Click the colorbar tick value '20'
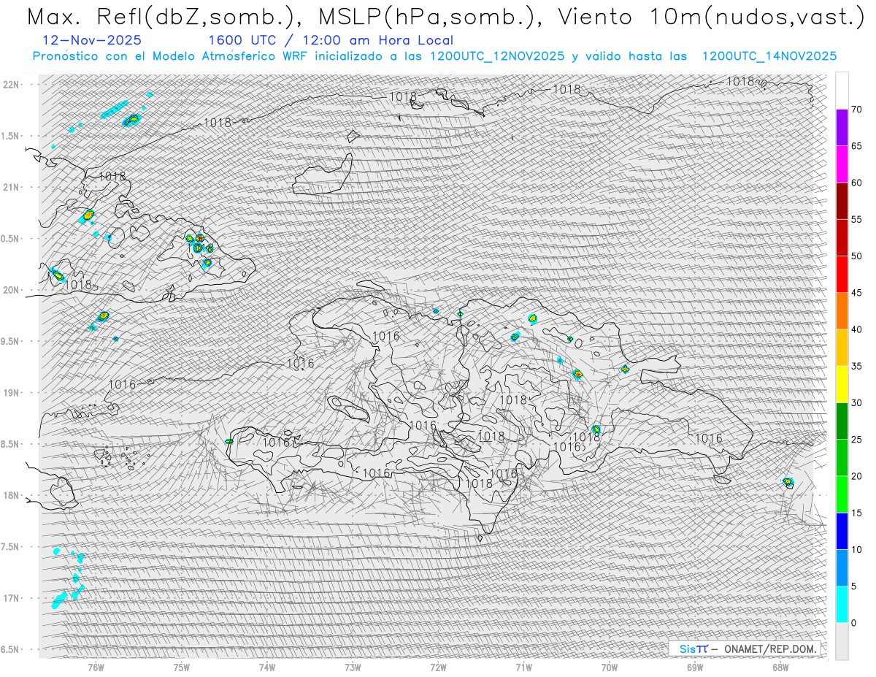 (x=856, y=476)
